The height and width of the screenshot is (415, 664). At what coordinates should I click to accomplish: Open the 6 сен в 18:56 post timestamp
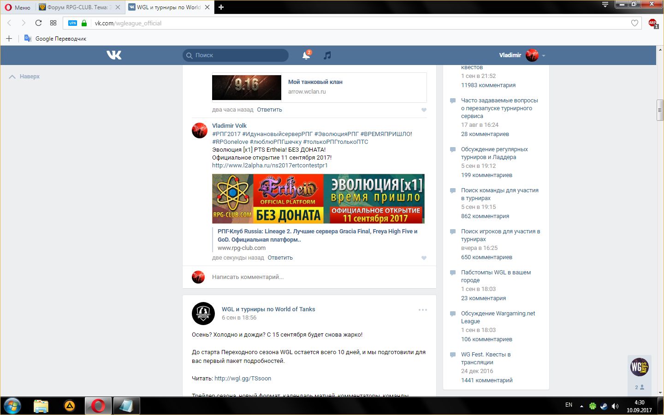coord(239,318)
